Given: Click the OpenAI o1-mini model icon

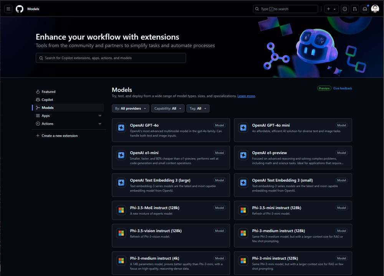Looking at the screenshot, I should 121,155.
